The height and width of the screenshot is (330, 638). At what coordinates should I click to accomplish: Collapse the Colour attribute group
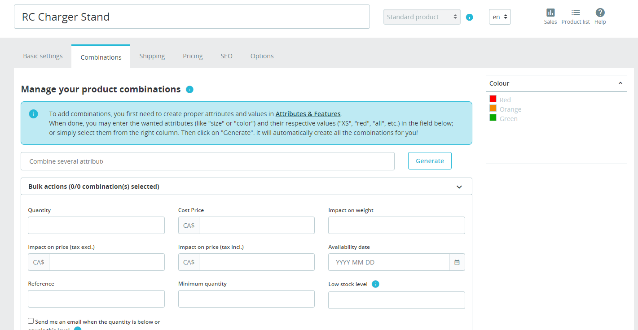click(620, 83)
